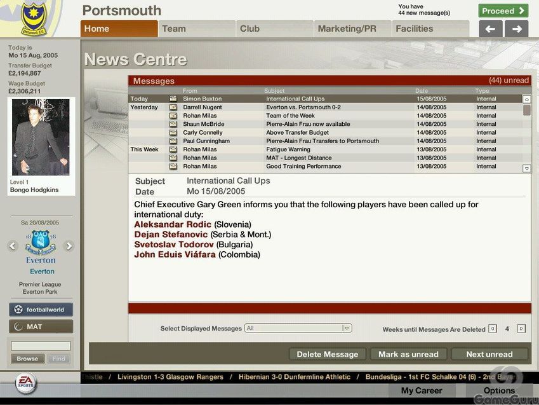Image resolution: width=539 pixels, height=405 pixels.
Task: Click envelope icon for Team of the Week
Action: [173, 116]
